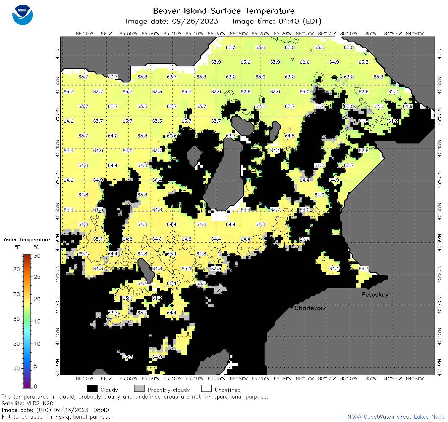This screenshot has height=422, width=448.
Task: Click the Image time 04:40 (EDT) text
Action: click(277, 21)
